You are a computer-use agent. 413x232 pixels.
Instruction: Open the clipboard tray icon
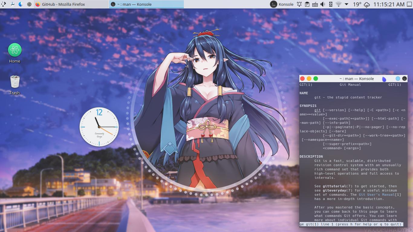pos(307,4)
